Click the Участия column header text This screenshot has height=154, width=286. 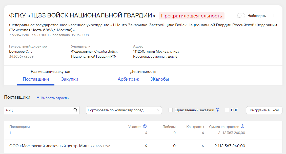[135, 127]
